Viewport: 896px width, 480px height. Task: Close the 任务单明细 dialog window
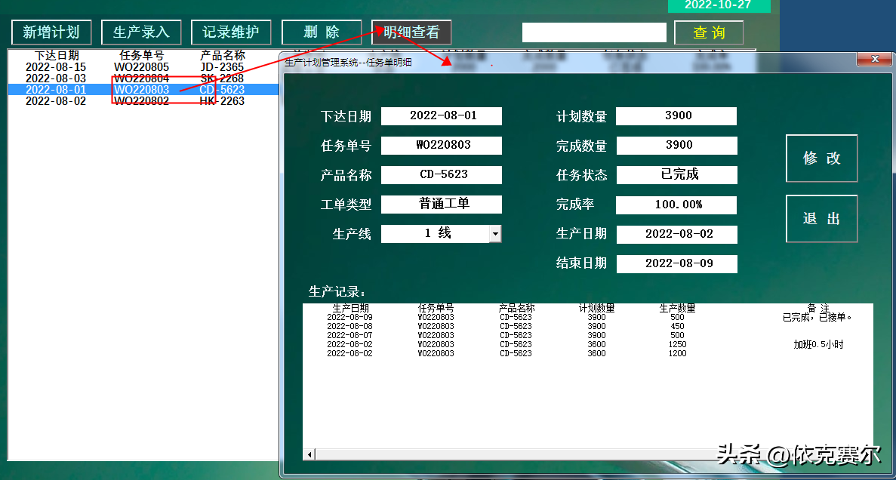[x=874, y=59]
